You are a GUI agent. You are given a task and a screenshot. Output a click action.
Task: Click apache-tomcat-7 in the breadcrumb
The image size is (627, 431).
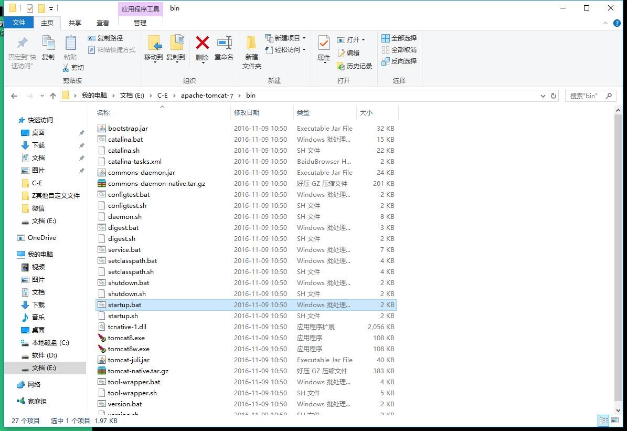[207, 96]
